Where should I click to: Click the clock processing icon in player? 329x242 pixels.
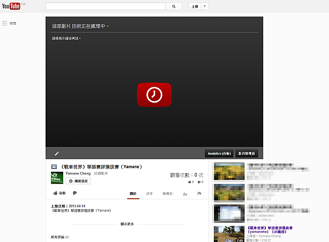tap(154, 95)
